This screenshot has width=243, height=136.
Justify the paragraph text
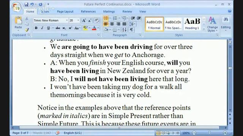[x=124, y=24]
